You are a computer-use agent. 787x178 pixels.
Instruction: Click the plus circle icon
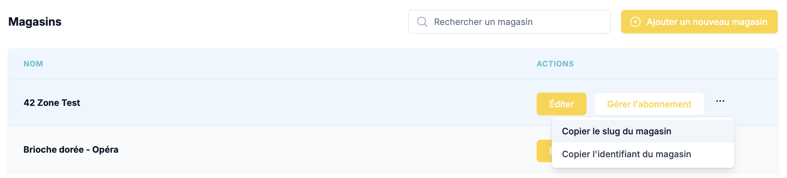coord(635,22)
